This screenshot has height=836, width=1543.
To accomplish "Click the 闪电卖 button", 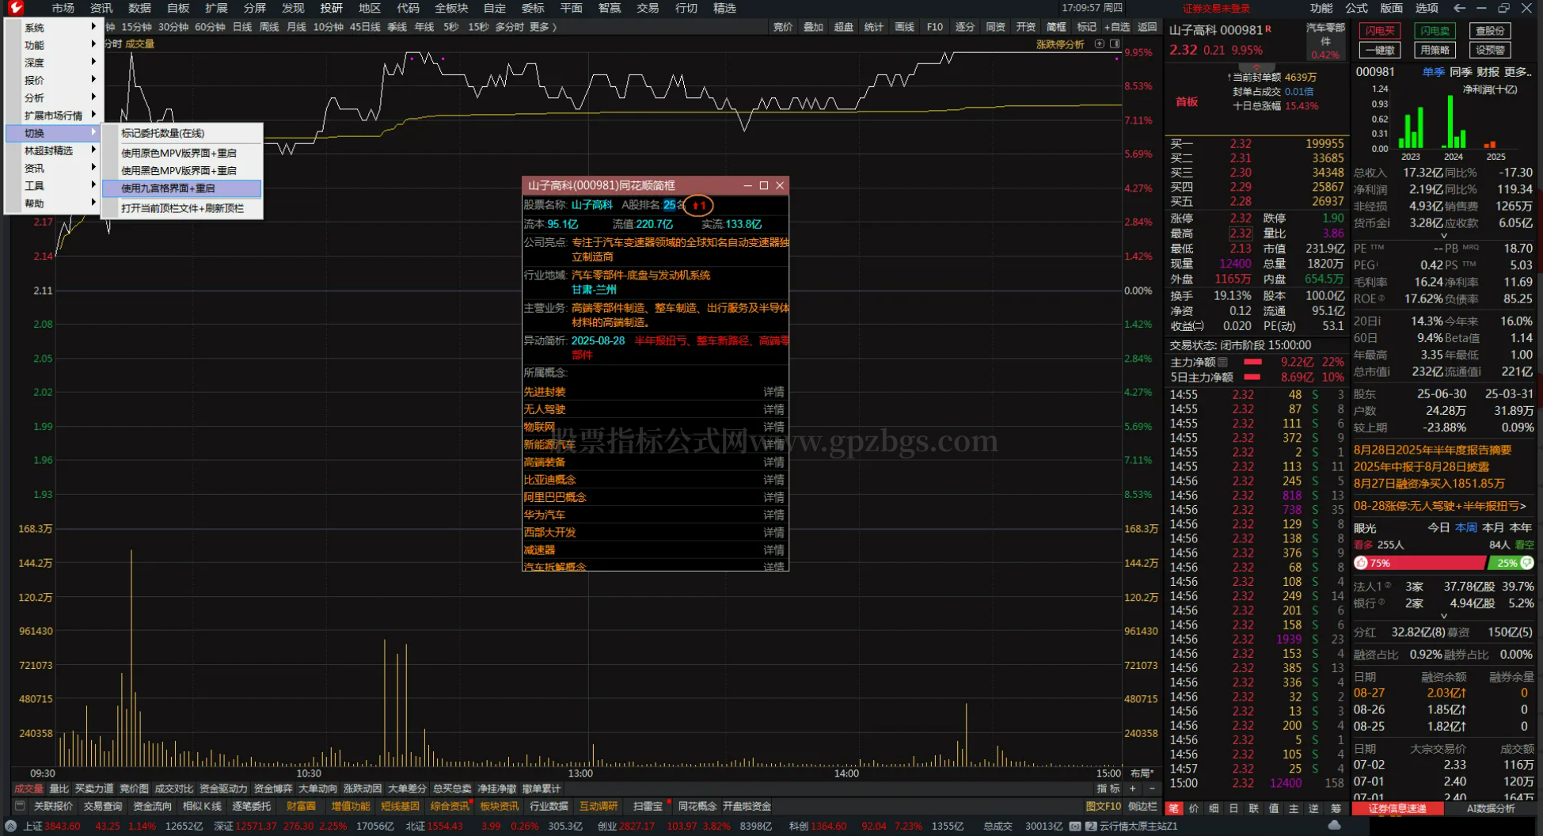I will click(x=1435, y=31).
